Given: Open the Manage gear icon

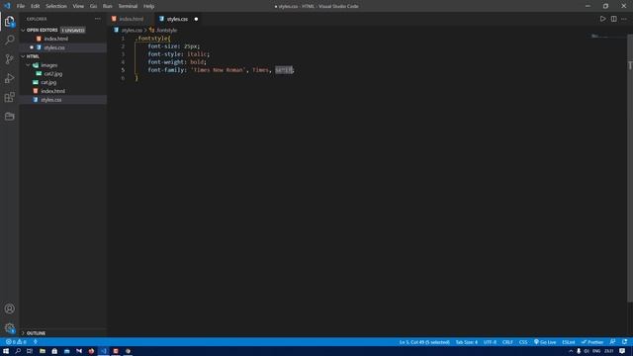Looking at the screenshot, I should [9, 327].
